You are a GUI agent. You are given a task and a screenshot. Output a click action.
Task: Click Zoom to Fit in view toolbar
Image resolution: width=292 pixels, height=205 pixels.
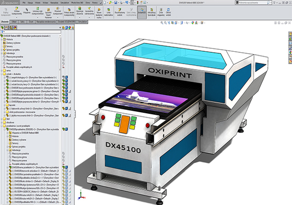tap(162, 23)
